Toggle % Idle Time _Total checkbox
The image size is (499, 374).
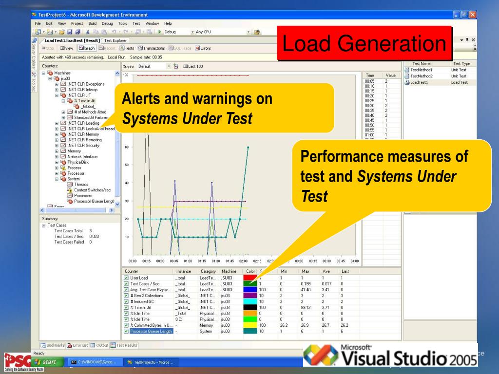point(126,313)
